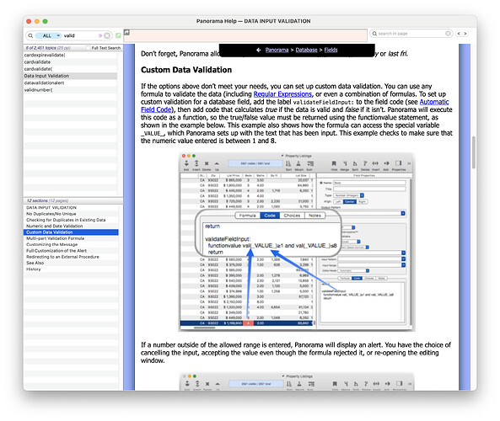500x421 pixels.
Task: Jump to the No Duplicates/No Unique section
Action: [x=71, y=214]
